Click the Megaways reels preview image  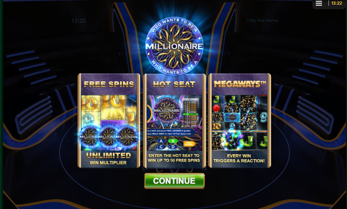click(240, 123)
